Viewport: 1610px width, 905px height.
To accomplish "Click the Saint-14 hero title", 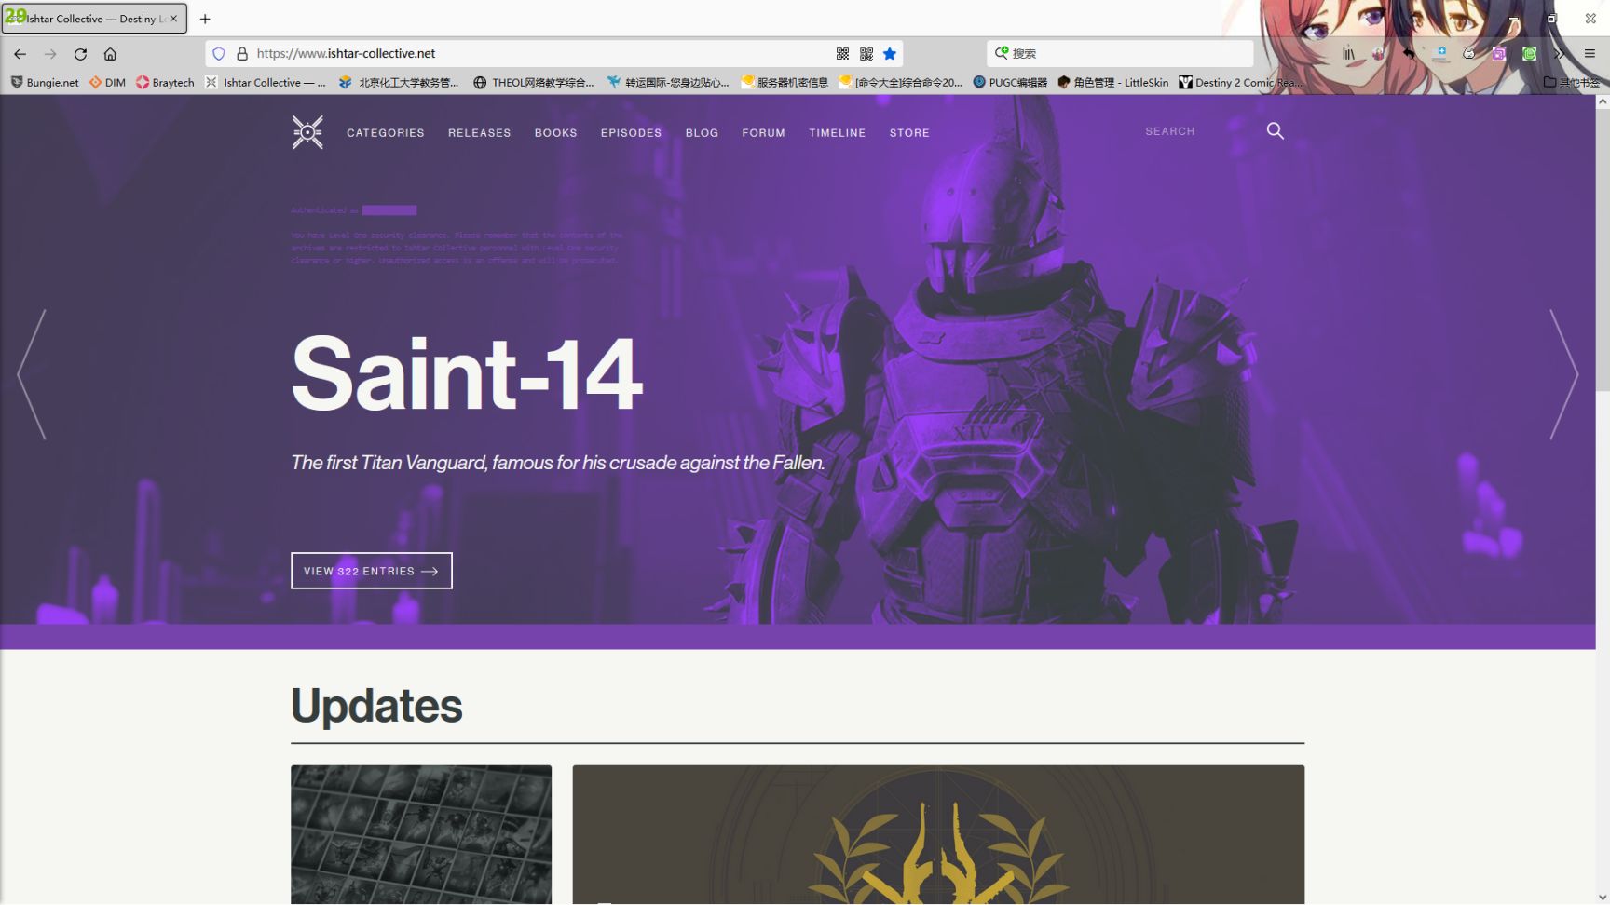I will point(467,374).
